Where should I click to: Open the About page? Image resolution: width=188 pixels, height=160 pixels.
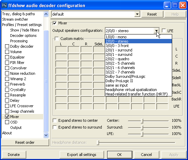pyautogui.click(x=7, y=133)
